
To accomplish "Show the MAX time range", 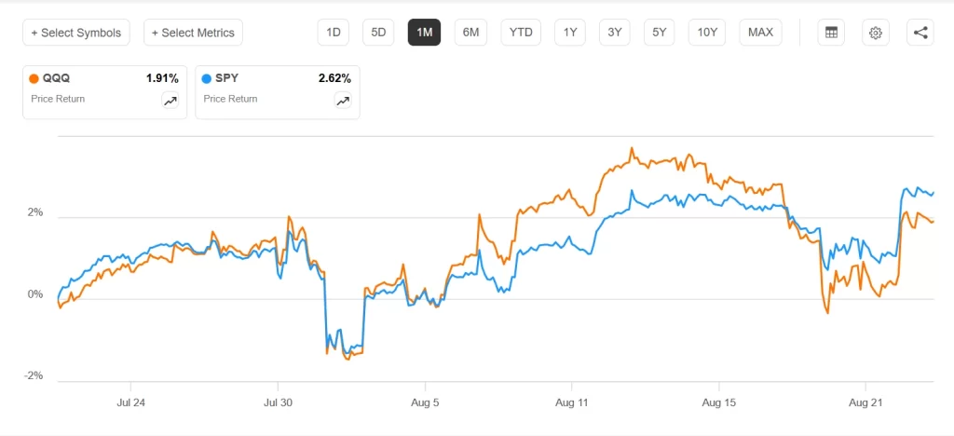I will [760, 33].
